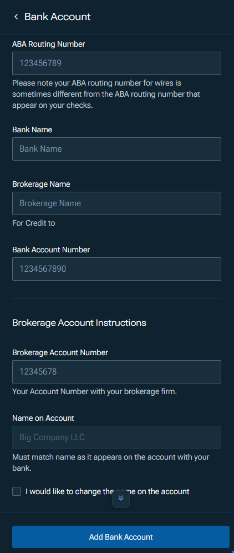
Task: Click the Brokerage Account Number label
Action: 60,352
